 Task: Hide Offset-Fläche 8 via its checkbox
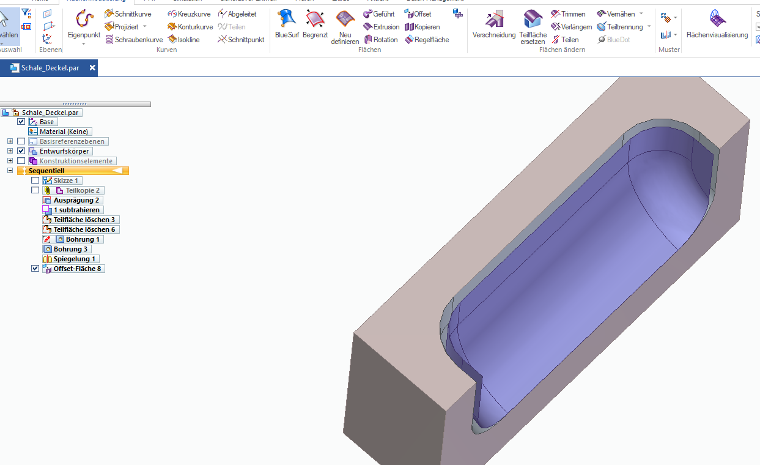click(35, 269)
